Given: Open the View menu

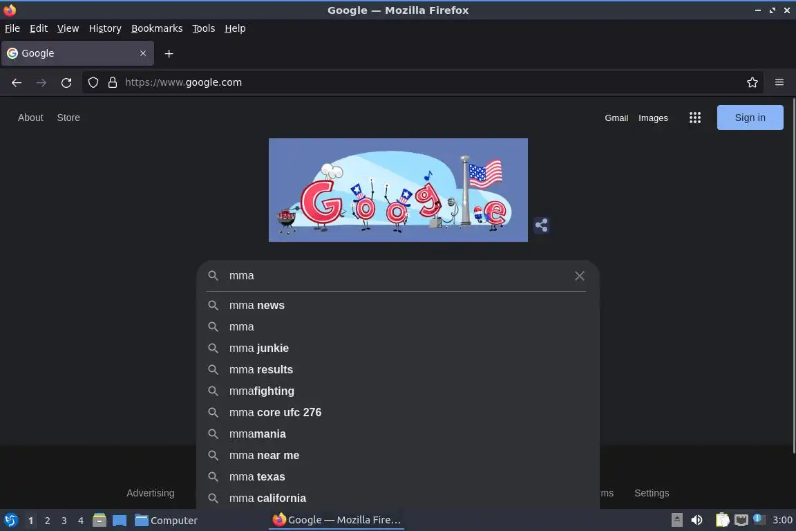Looking at the screenshot, I should tap(68, 28).
